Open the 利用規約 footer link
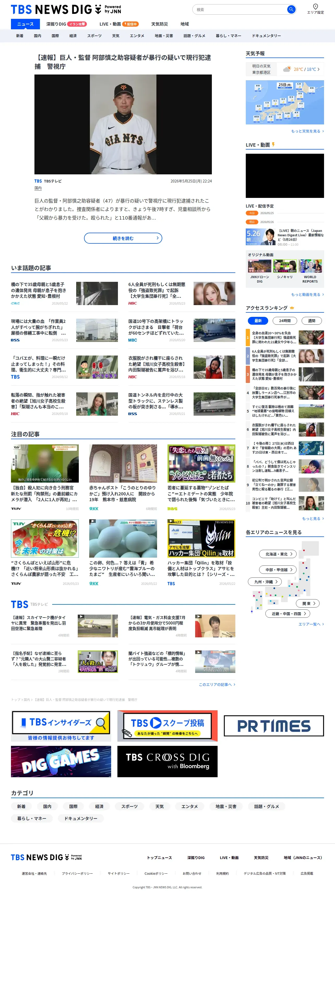Viewport: 335px width, 1007px height. 222,873
